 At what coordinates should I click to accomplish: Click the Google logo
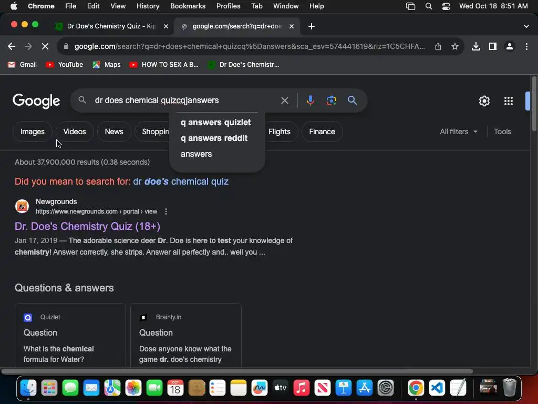(36, 101)
